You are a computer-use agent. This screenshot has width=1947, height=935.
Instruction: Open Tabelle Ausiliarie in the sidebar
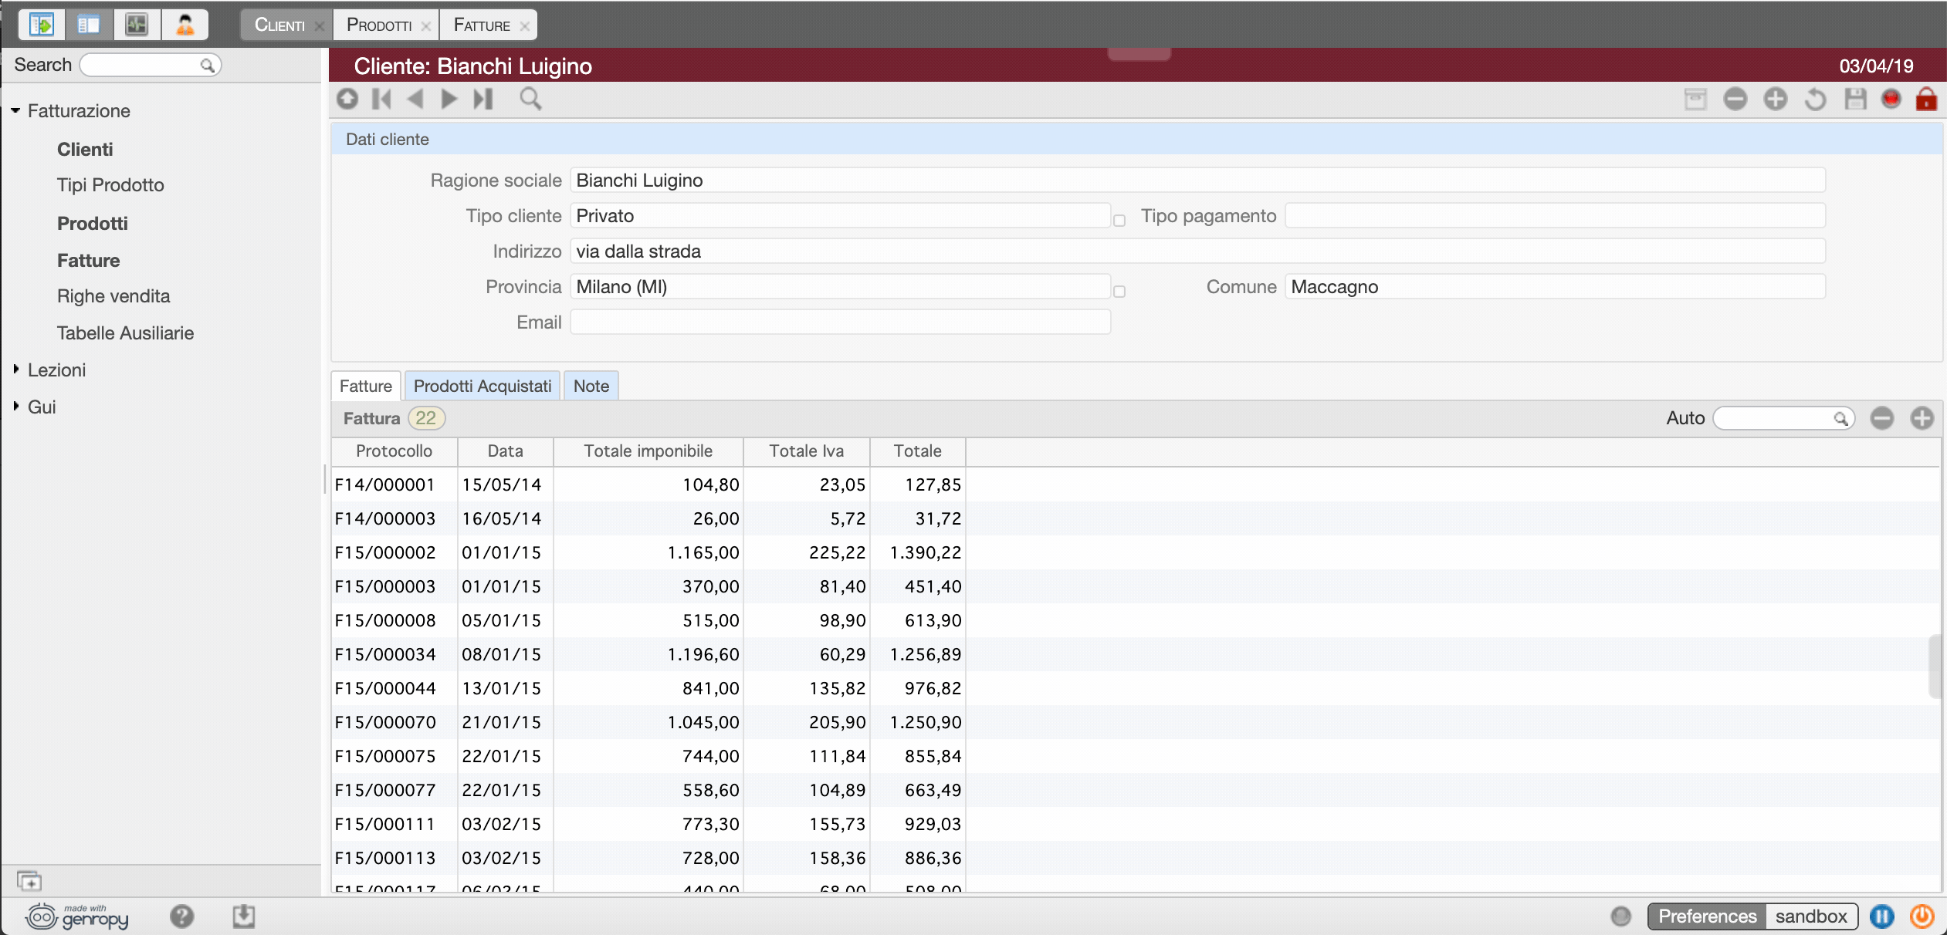125,333
